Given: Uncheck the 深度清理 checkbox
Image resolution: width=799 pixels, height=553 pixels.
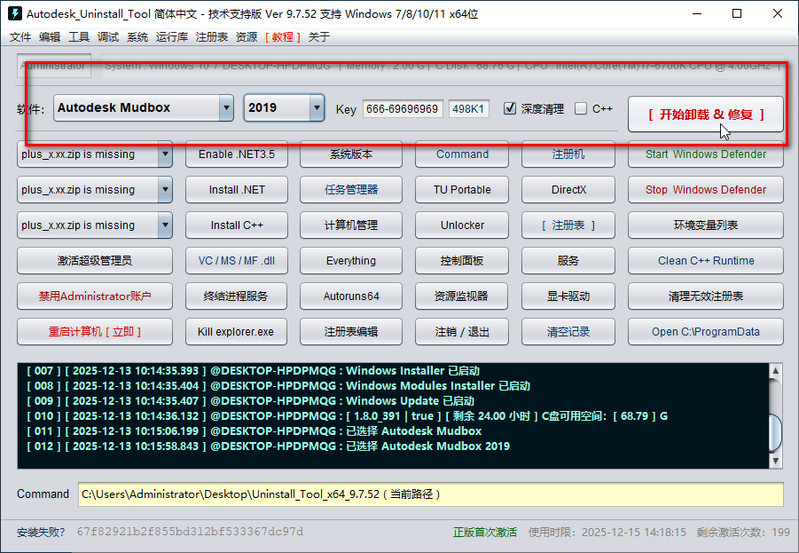Looking at the screenshot, I should pos(510,108).
